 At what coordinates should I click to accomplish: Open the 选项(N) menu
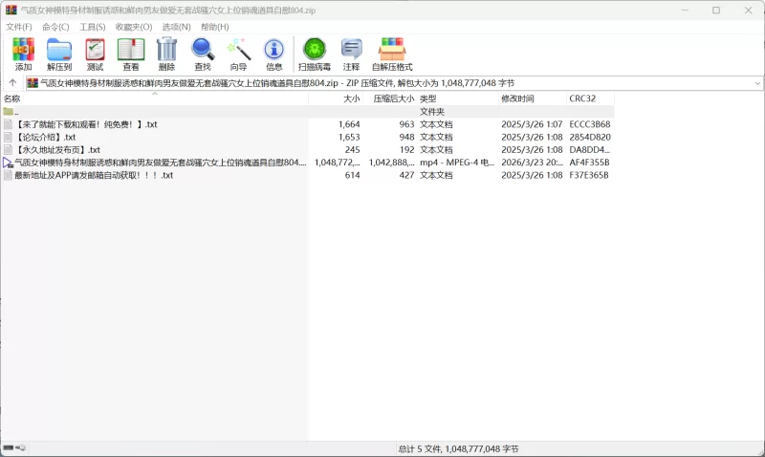point(175,27)
